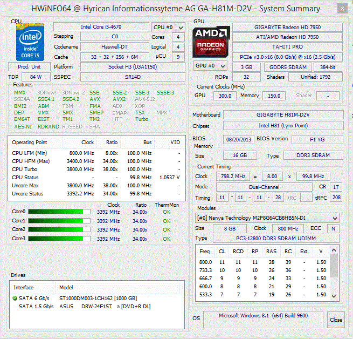Click the Core1 usage bar
The image size is (353, 339).
click(59, 221)
